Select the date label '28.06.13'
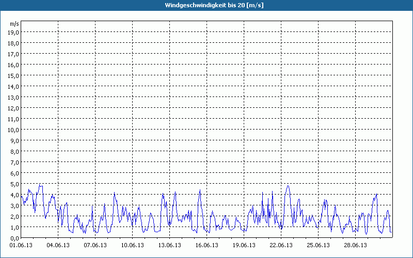 click(355, 246)
